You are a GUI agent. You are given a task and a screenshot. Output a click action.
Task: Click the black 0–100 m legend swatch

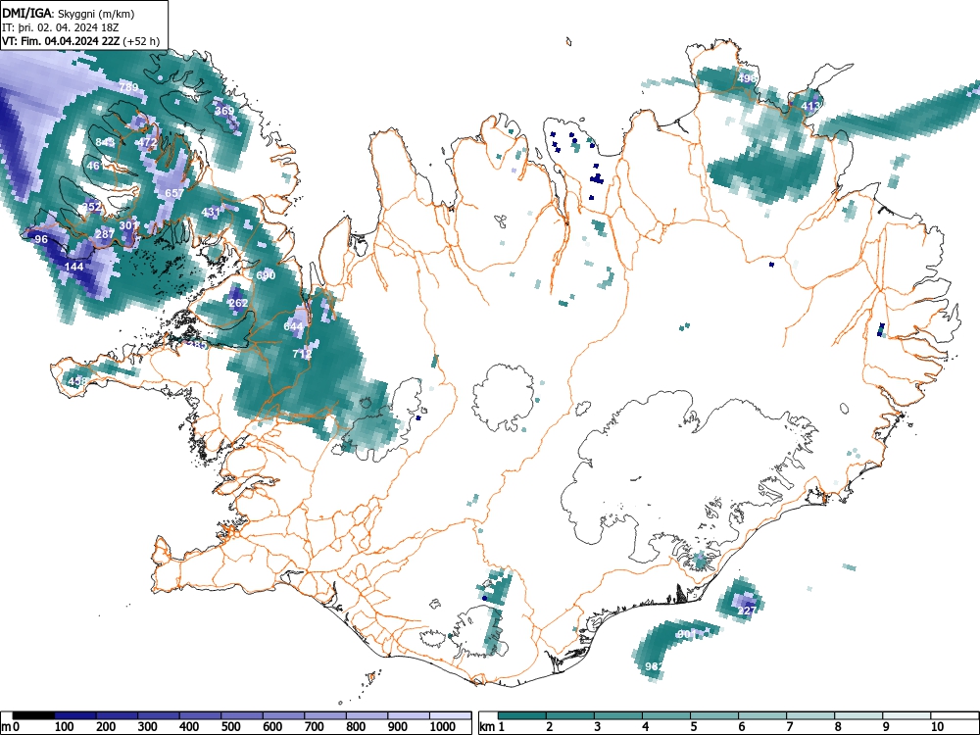(33, 715)
